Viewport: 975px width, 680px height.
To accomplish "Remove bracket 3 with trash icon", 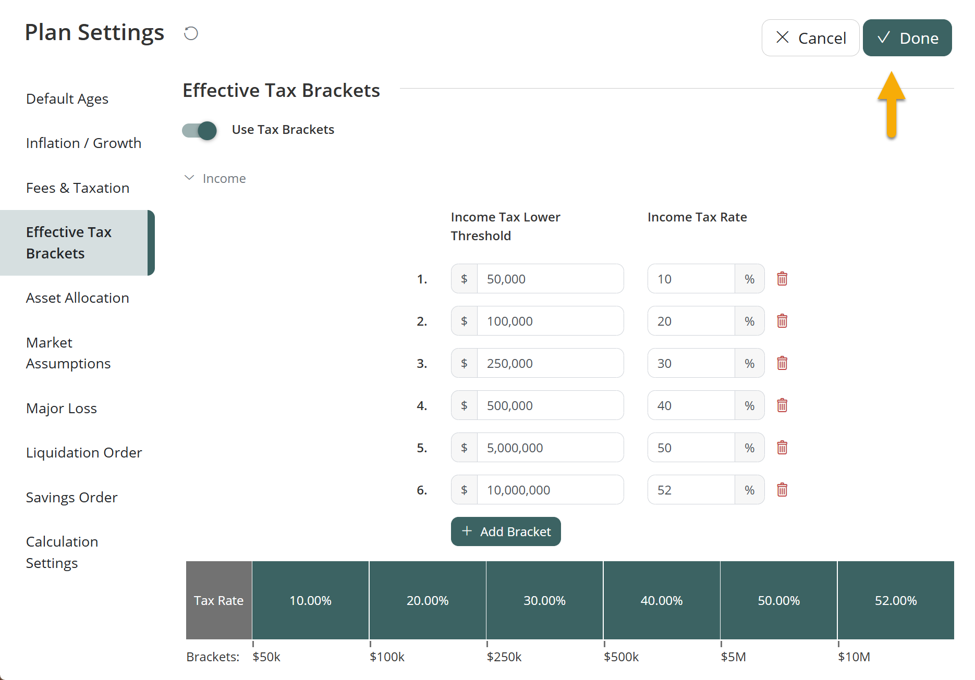I will pyautogui.click(x=782, y=363).
